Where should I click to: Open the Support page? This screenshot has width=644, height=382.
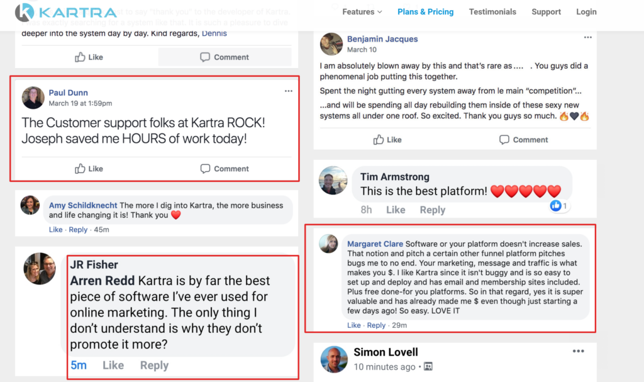point(546,12)
